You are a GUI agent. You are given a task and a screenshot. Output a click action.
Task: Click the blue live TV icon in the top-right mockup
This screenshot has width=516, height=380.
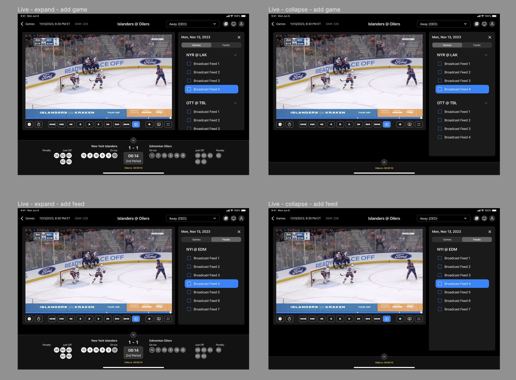point(387,125)
